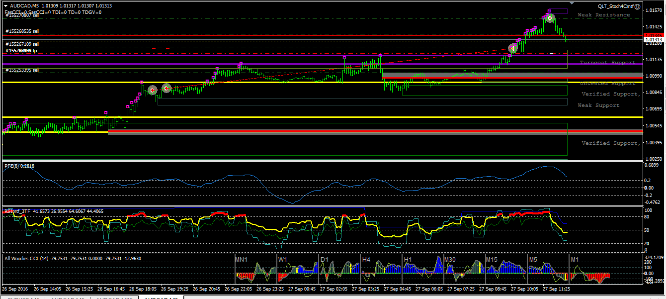This screenshot has width=666, height=299.
Task: Click the MN1 timeframe CCI panel
Action: pyautogui.click(x=255, y=269)
